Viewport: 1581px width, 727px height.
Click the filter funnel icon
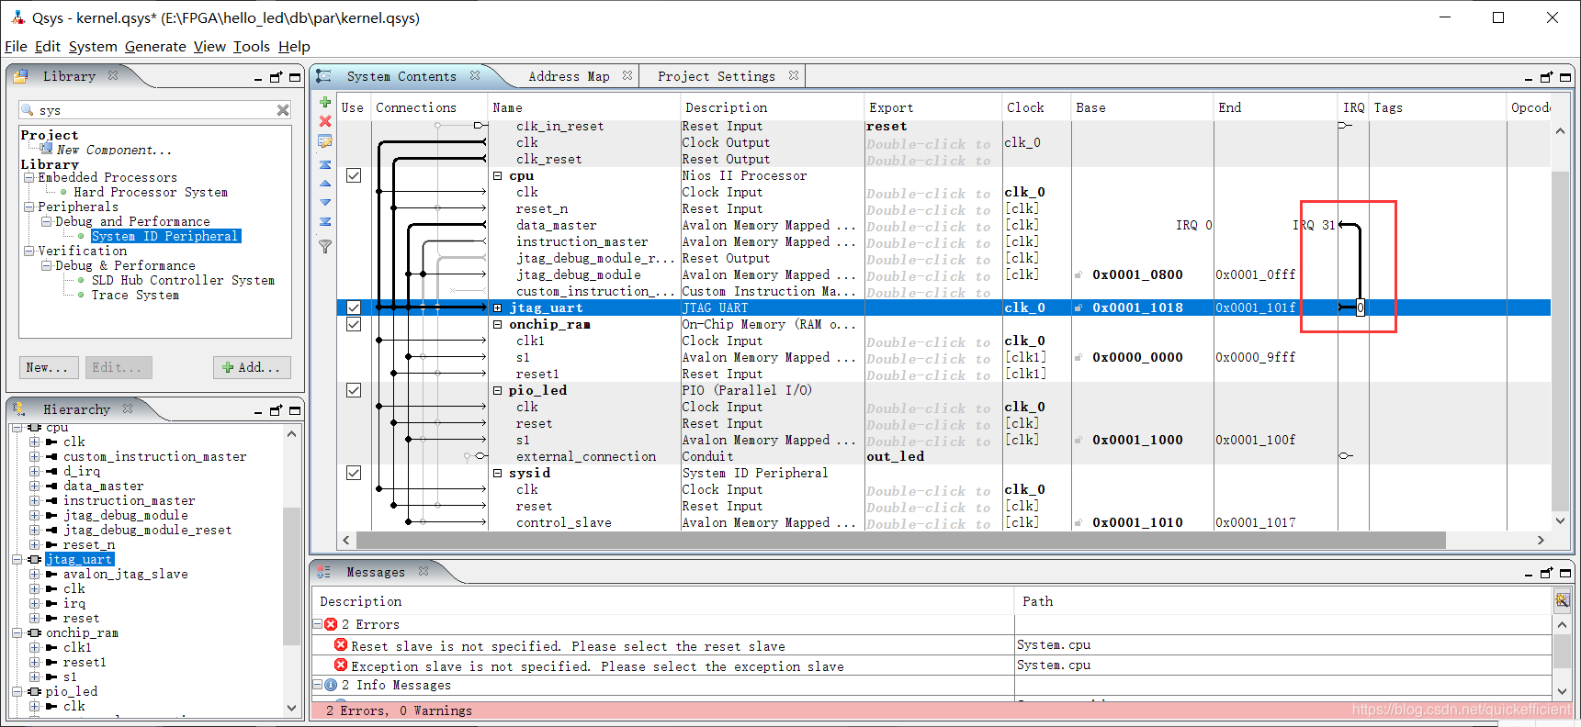[325, 246]
